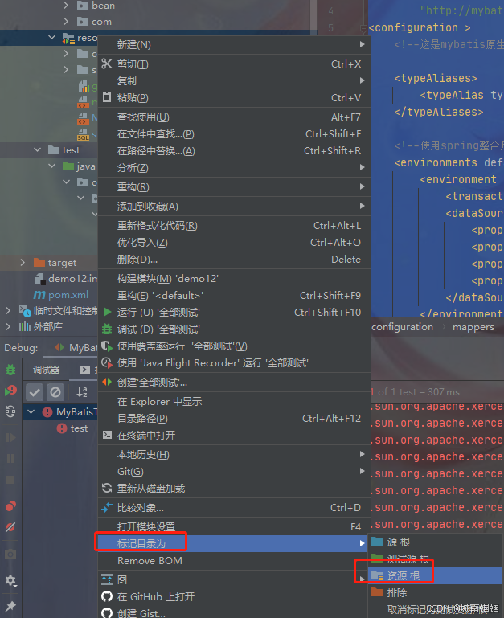Click fold marker beside <configuration> line
The image size is (504, 618).
coord(363,28)
